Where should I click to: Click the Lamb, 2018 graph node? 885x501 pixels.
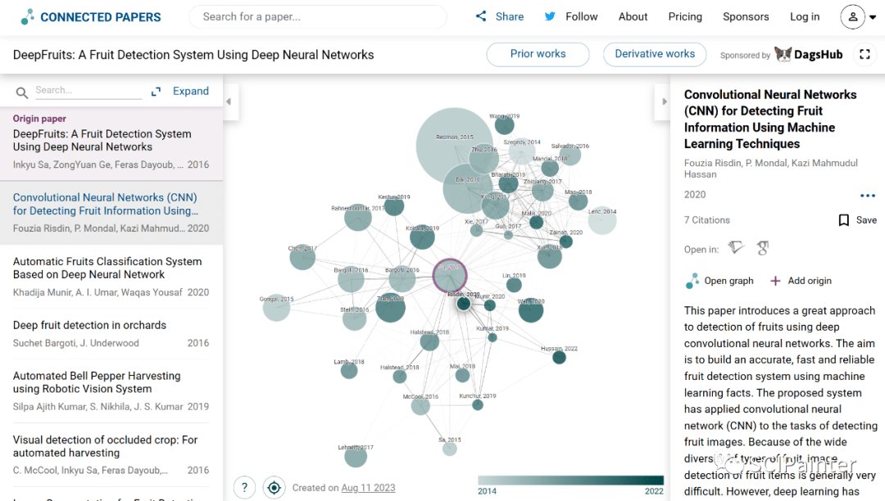click(349, 370)
